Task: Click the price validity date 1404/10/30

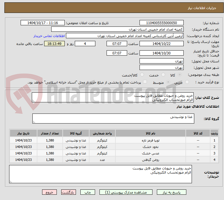Action: pyautogui.click(x=161, y=53)
